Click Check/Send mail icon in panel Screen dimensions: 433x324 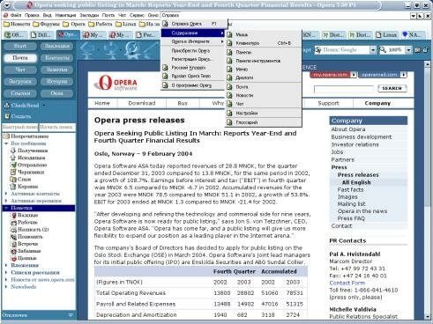pyautogui.click(x=7, y=105)
